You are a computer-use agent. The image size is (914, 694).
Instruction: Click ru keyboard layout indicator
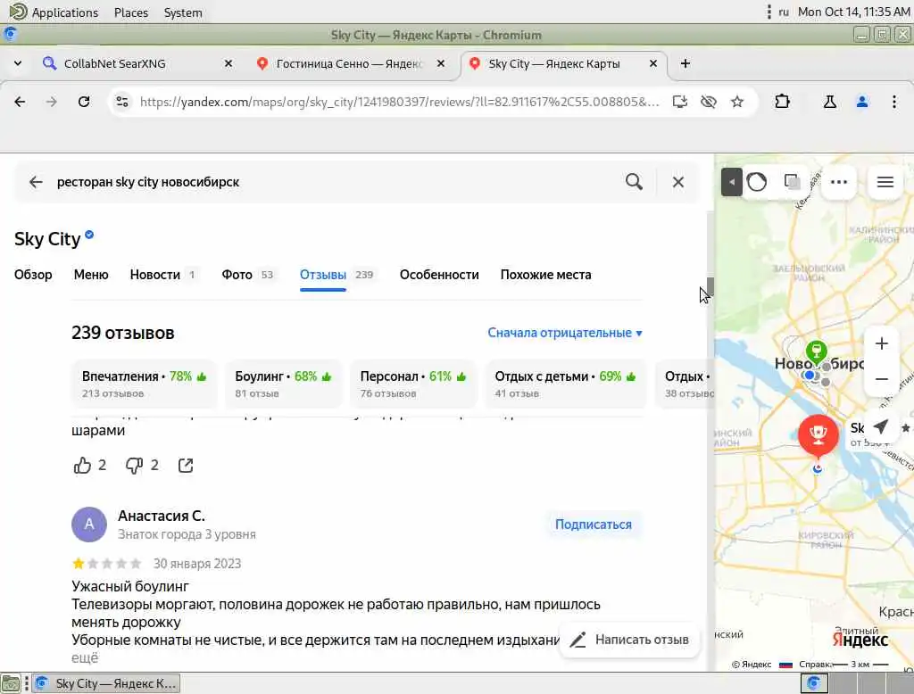pyautogui.click(x=784, y=12)
